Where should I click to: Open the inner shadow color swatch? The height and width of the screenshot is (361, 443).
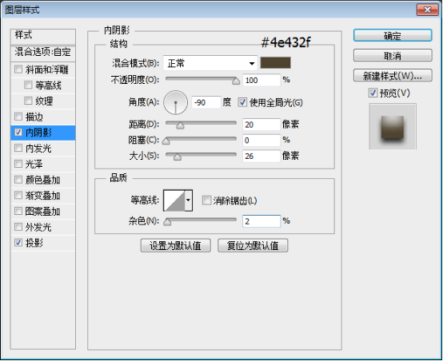275,62
